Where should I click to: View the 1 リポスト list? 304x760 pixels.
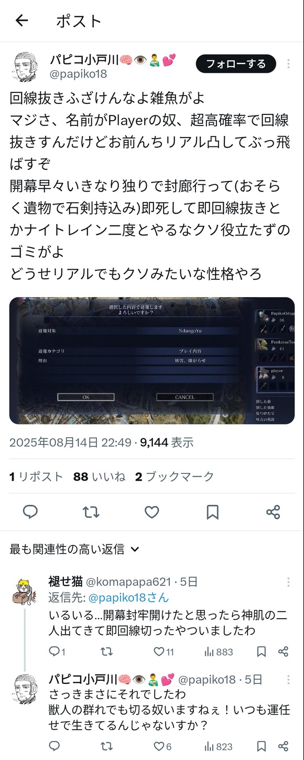36,476
